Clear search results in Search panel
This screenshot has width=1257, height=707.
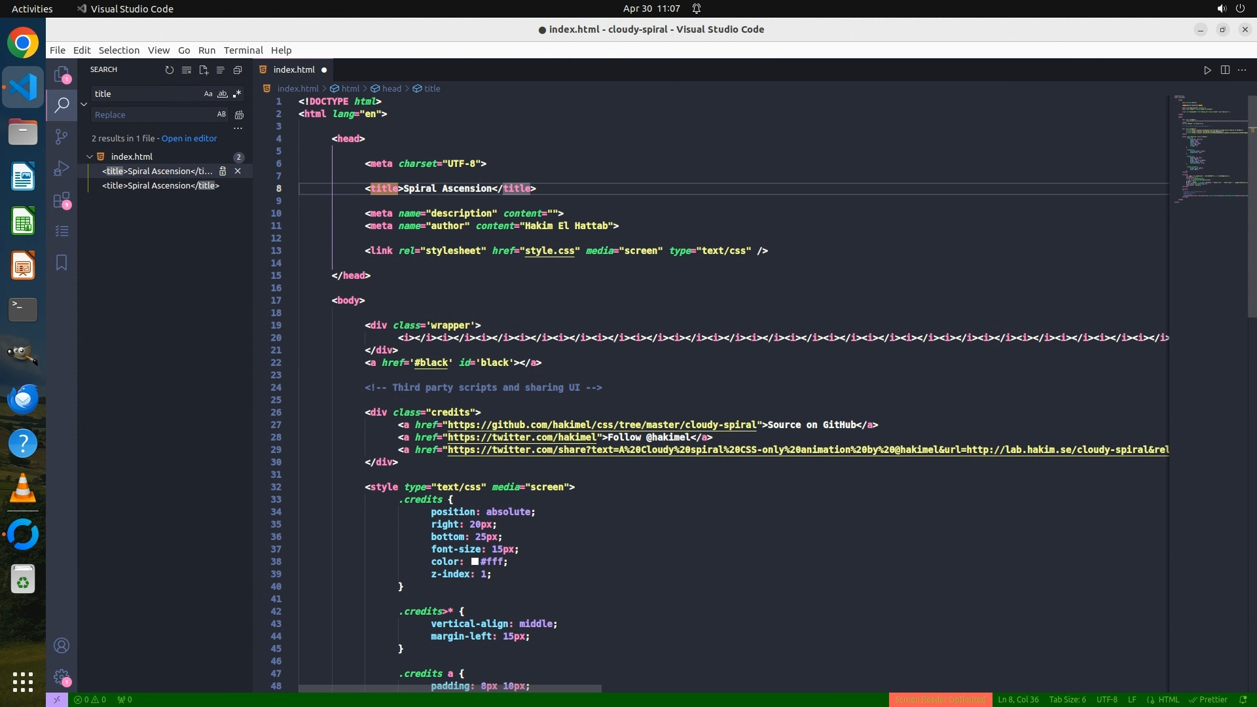pyautogui.click(x=187, y=70)
